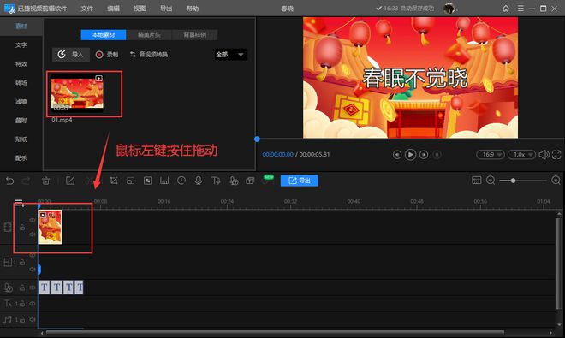The height and width of the screenshot is (338, 565).
Task: Open the 全部 media filter dropdown
Action: pos(230,55)
